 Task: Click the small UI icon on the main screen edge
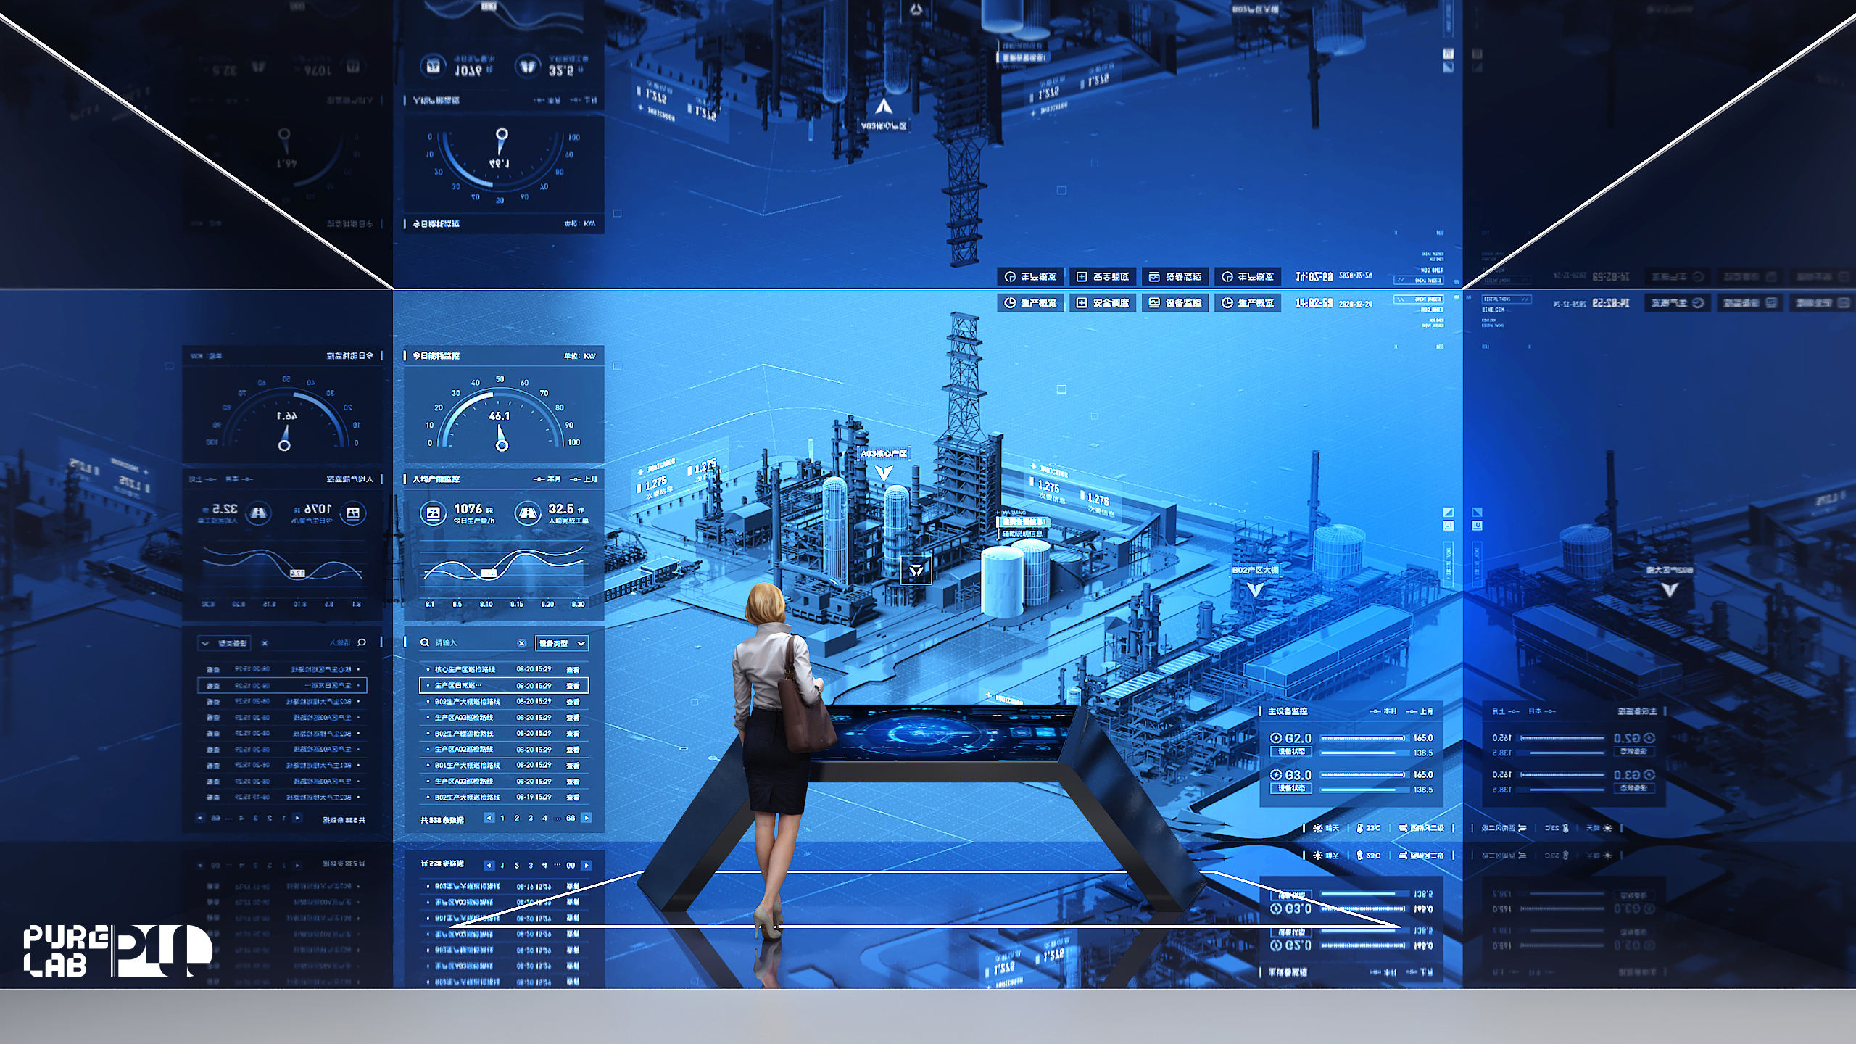[1448, 526]
